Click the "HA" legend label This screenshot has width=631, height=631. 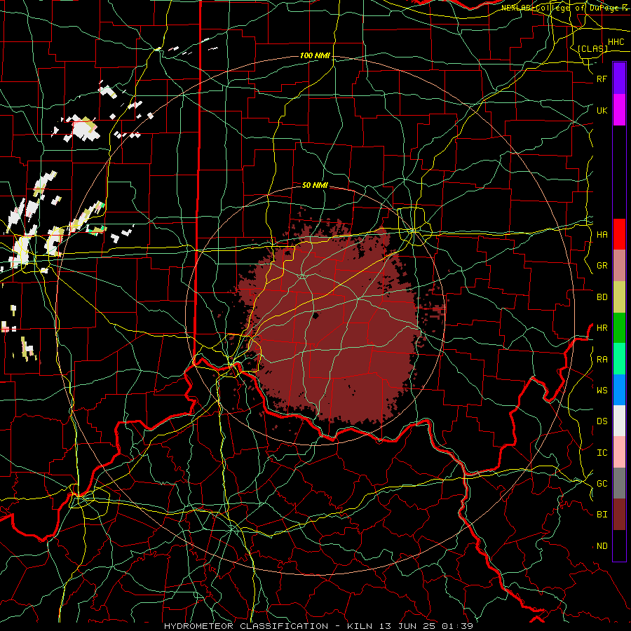click(x=602, y=234)
